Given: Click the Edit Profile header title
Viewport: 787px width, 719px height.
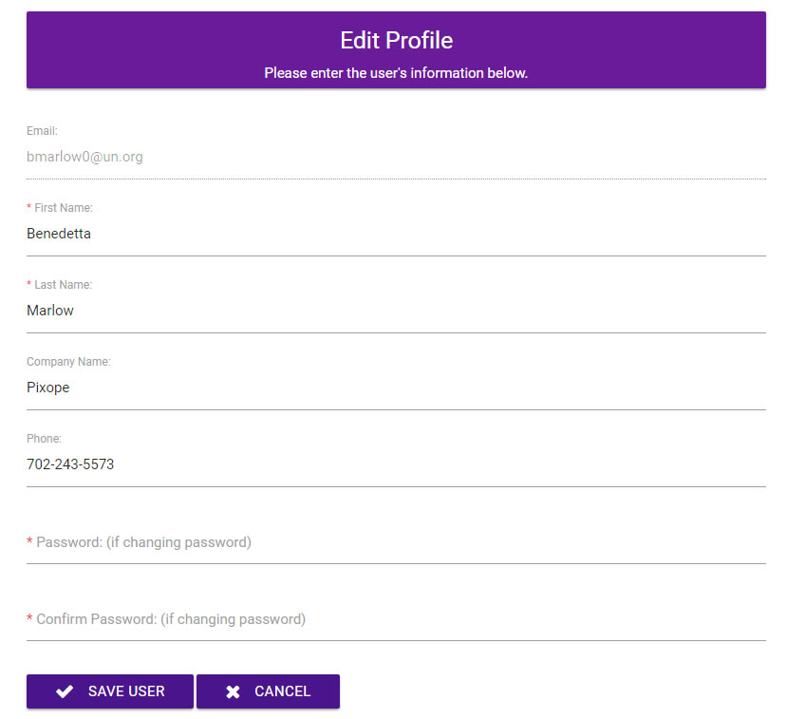Looking at the screenshot, I should tap(396, 41).
